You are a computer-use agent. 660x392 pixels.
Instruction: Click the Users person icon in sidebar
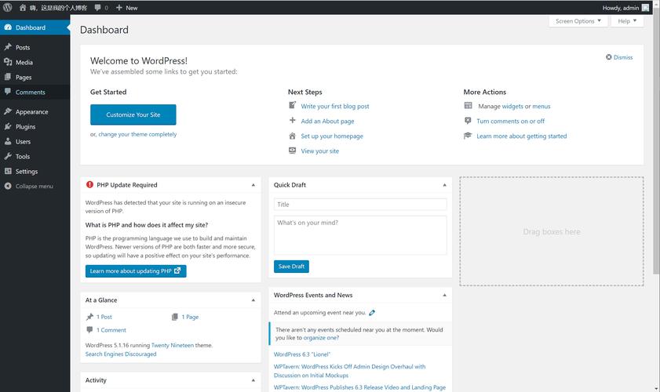8,141
